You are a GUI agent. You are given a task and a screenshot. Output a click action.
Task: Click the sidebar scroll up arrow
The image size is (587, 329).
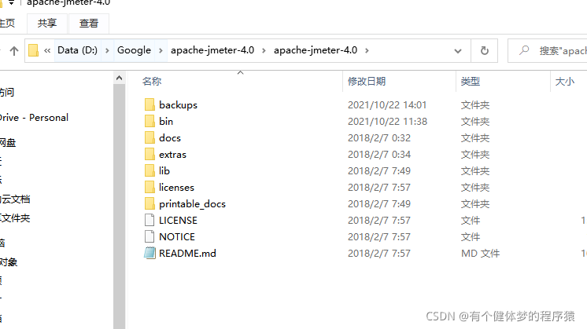click(x=119, y=78)
